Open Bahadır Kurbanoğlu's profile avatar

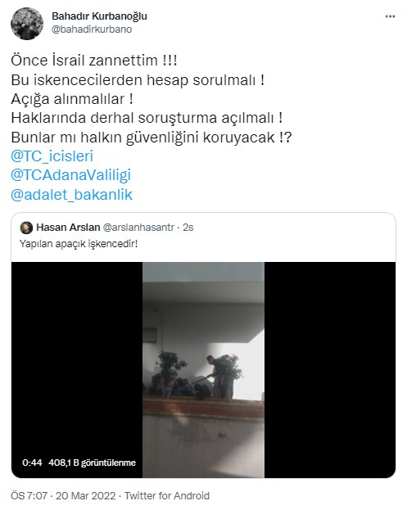point(27,24)
